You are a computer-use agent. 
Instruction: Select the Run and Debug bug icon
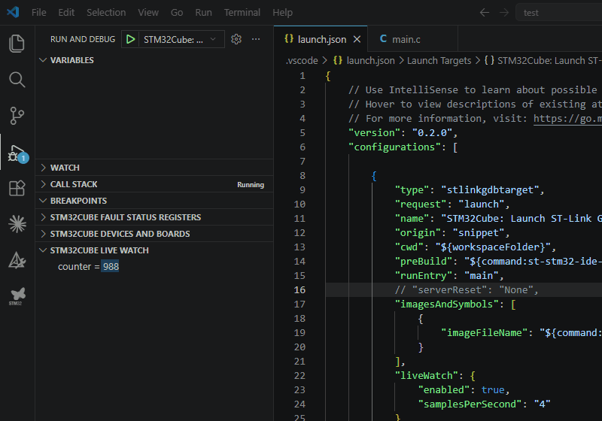[17, 153]
